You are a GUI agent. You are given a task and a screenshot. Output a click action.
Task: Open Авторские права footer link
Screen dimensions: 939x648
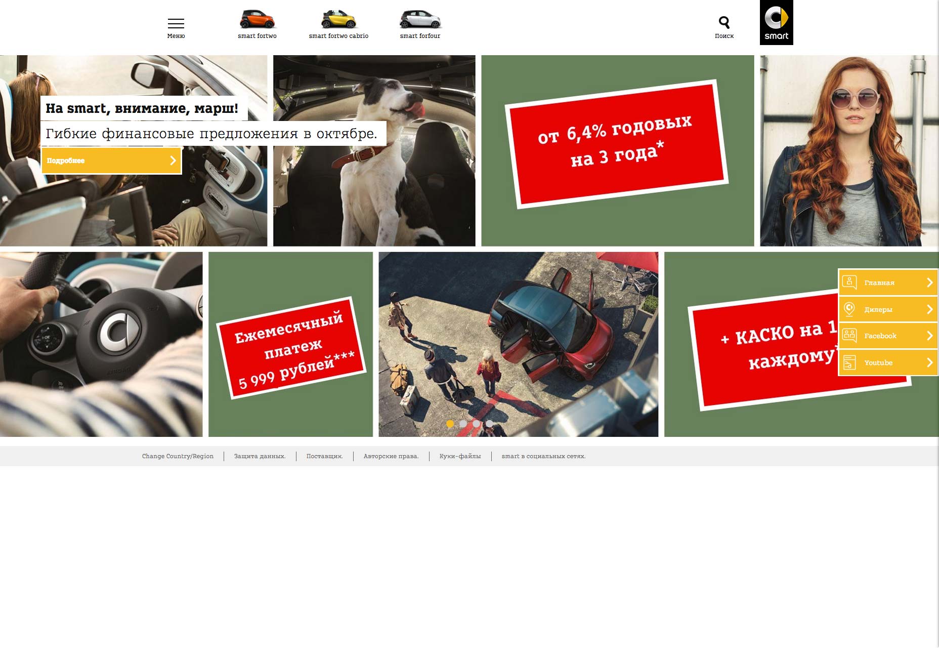click(391, 456)
